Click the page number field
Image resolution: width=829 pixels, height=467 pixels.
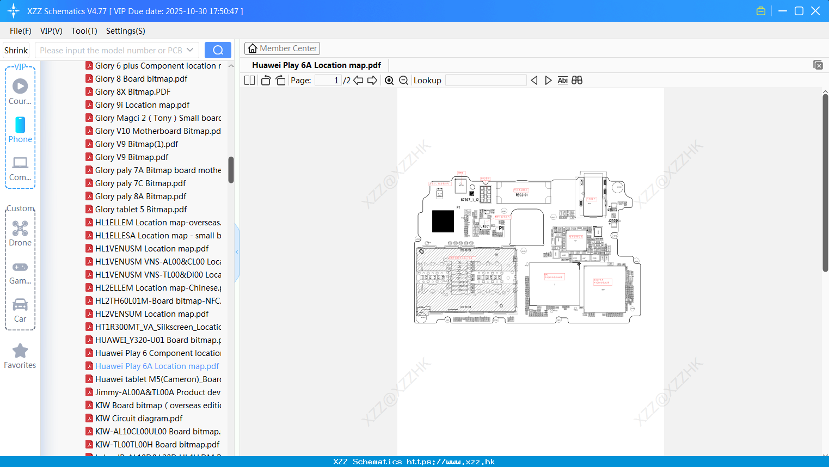328,80
